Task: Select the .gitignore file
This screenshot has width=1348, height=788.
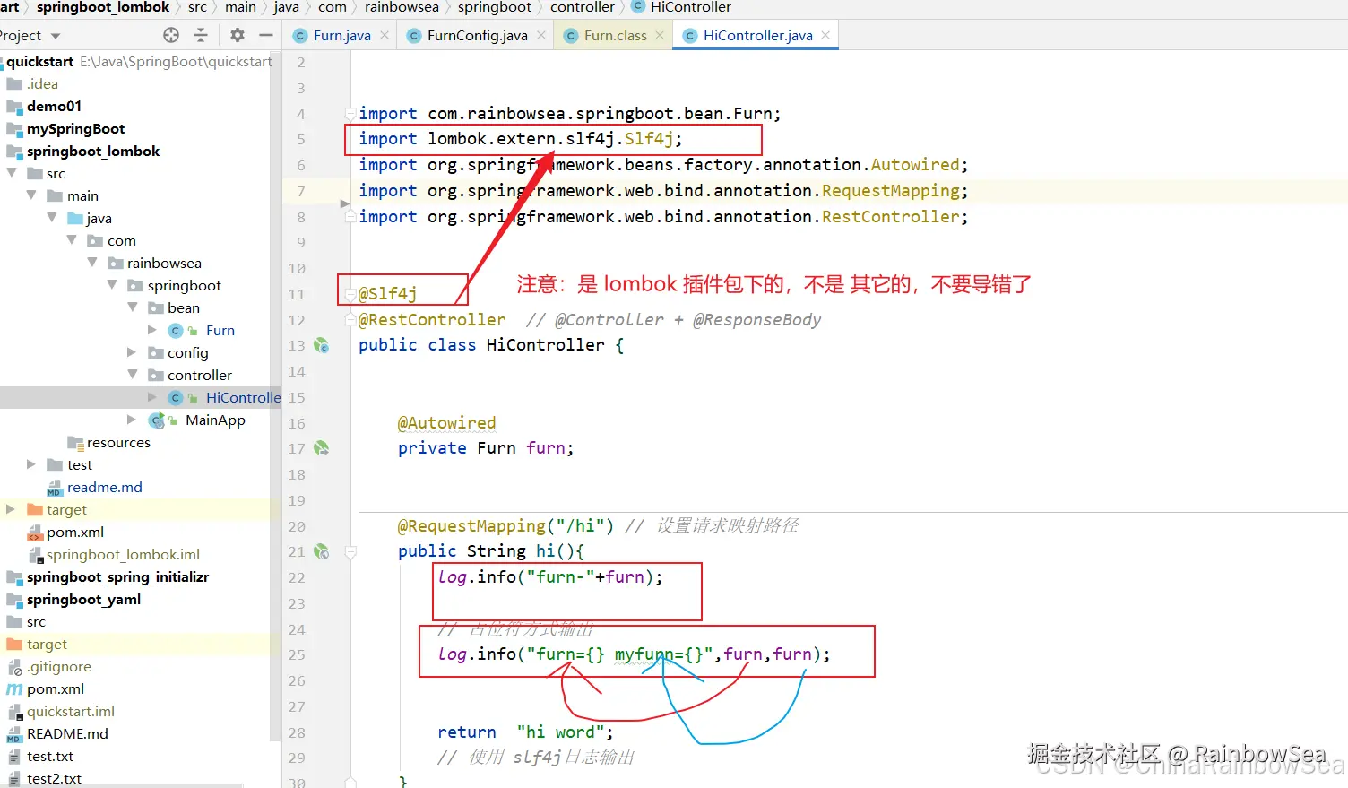Action: point(58,666)
